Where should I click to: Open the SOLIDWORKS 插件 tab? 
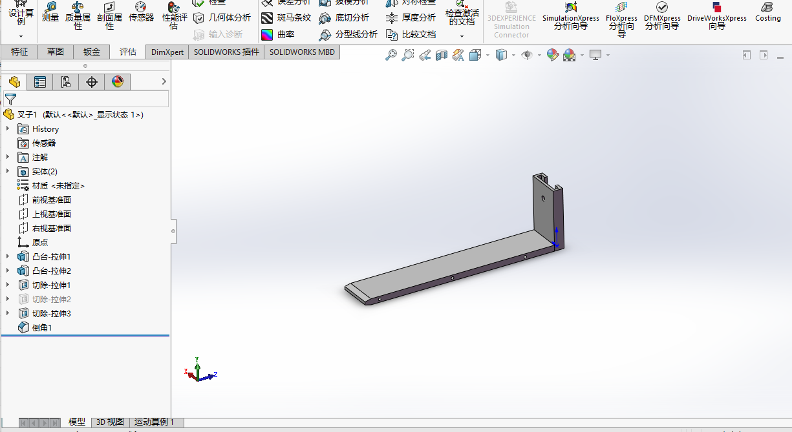(226, 52)
